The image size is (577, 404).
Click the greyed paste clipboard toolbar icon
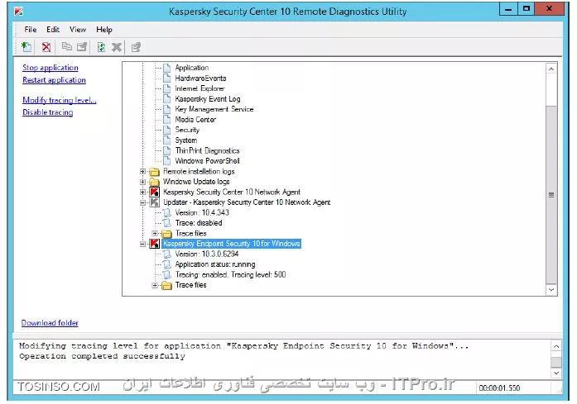[82, 46]
